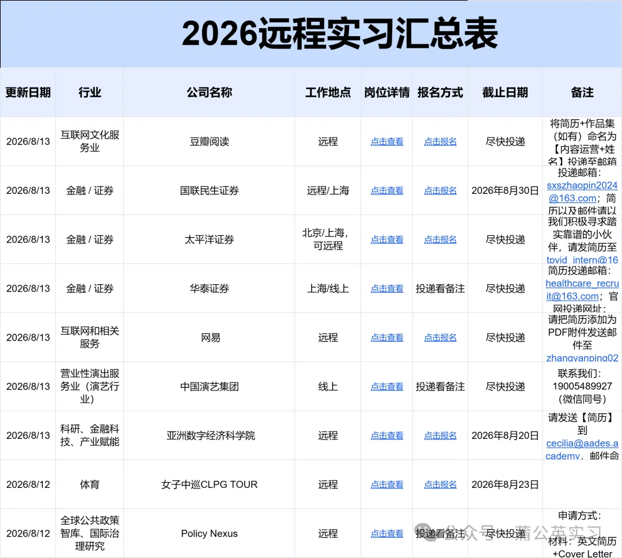Select the 英文简历+Cover Letter note cell
The width and height of the screenshot is (622, 558).
coord(582,534)
